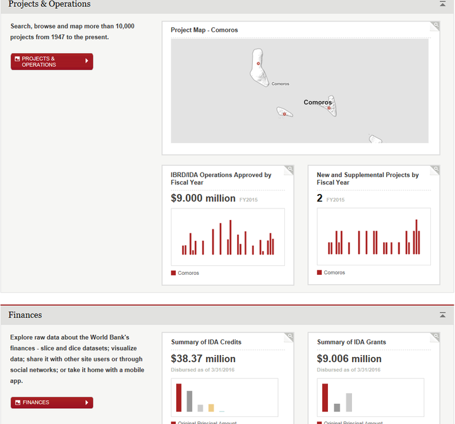Viewport: 455px width, 424px height.
Task: Collapse the Finances section
Action: [442, 315]
